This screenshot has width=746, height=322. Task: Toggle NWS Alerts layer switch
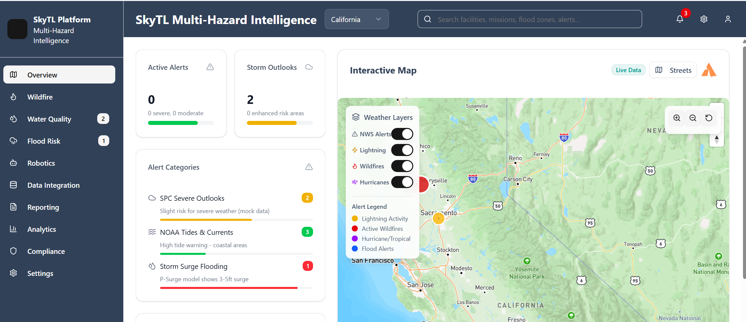coord(402,134)
